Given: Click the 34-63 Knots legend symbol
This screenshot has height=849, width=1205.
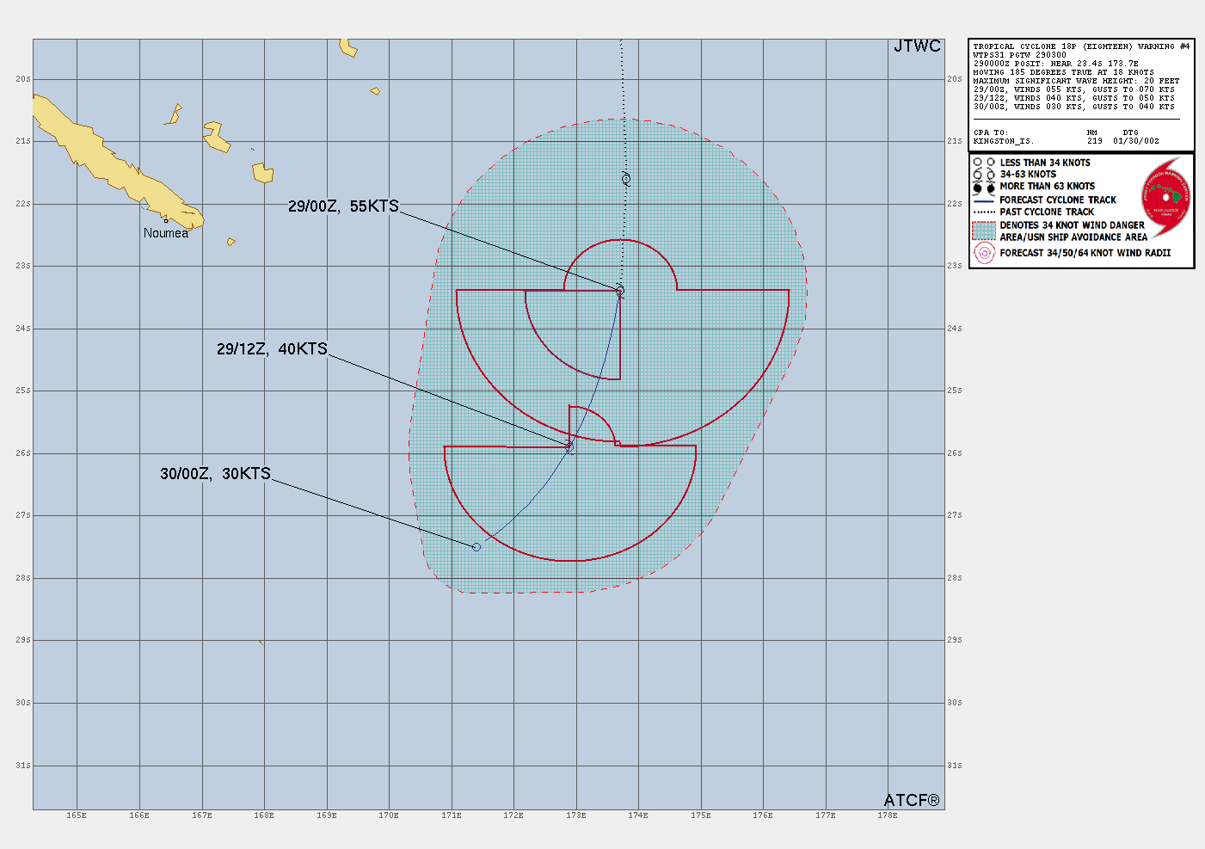Looking at the screenshot, I should 983,175.
